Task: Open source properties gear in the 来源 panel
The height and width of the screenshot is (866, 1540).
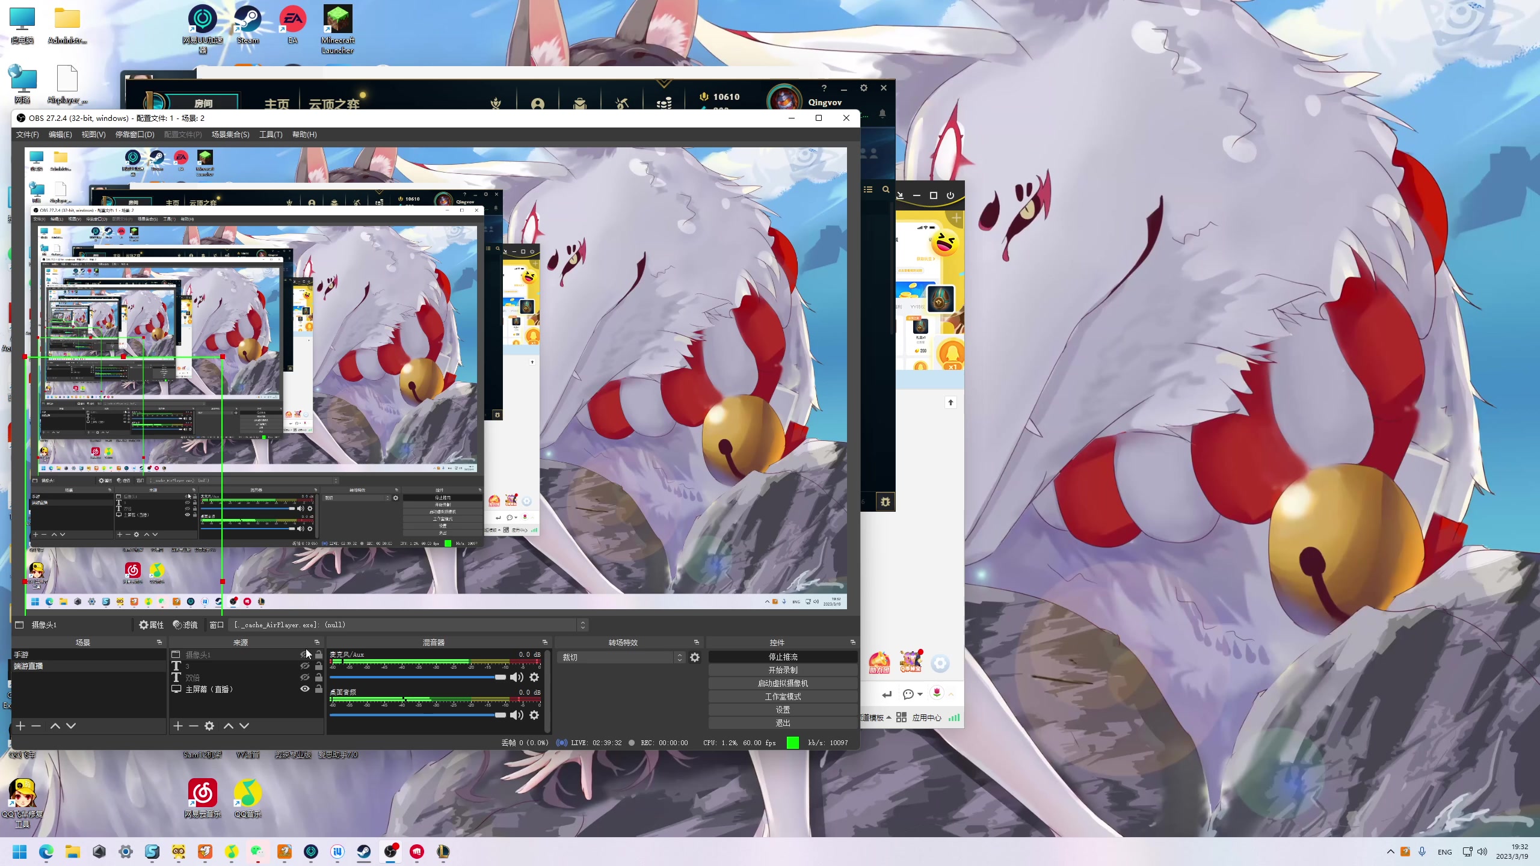Action: point(209,726)
